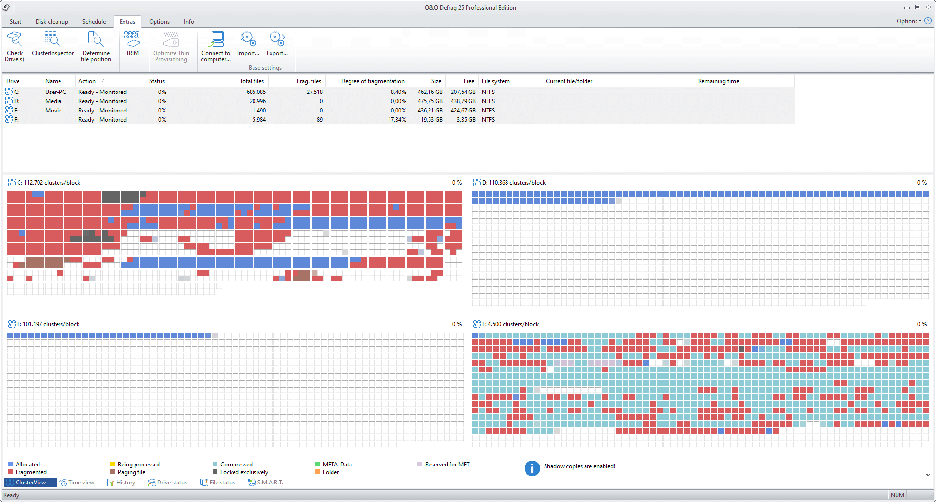
Task: Open the File status view
Action: coord(218,483)
